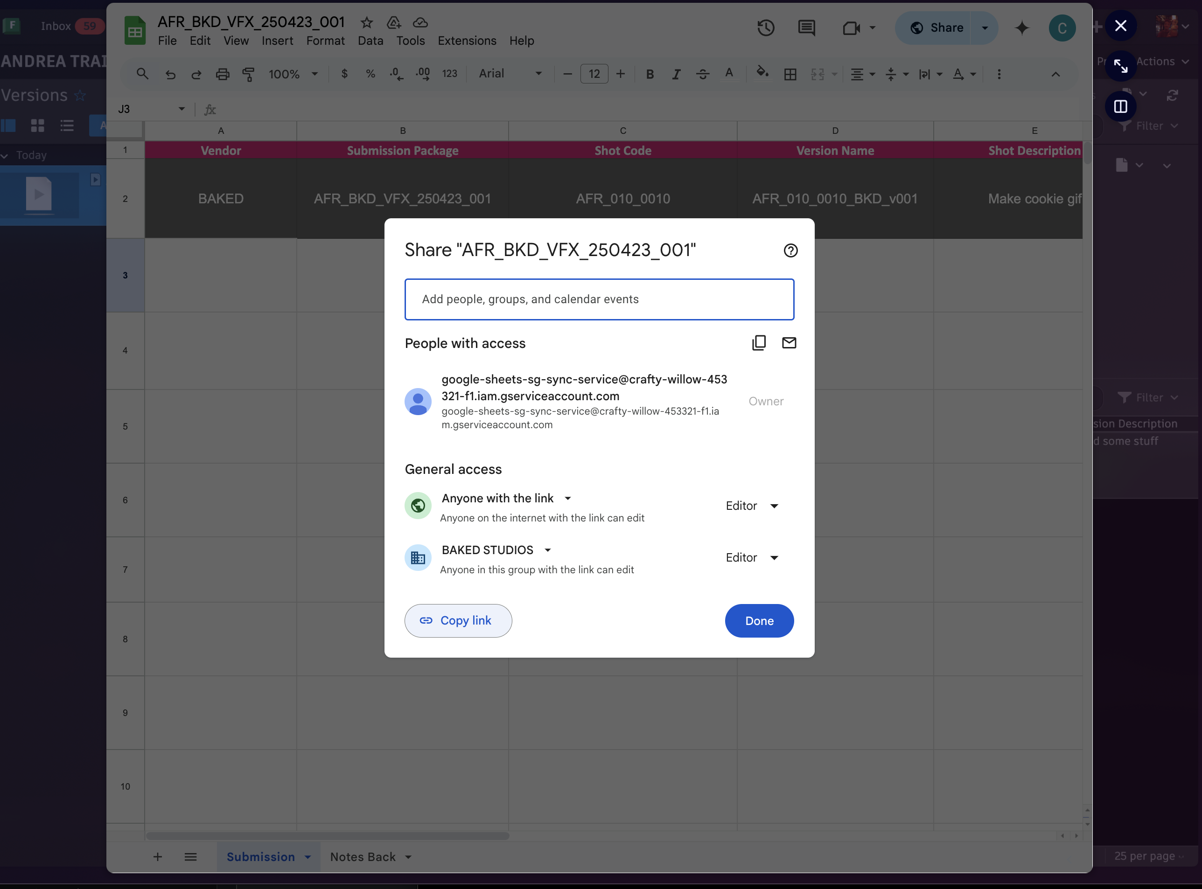Click the envelope email icon in dialog

point(789,343)
